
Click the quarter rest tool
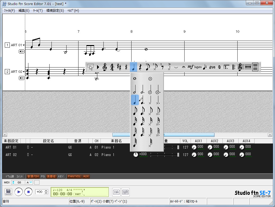(140, 67)
